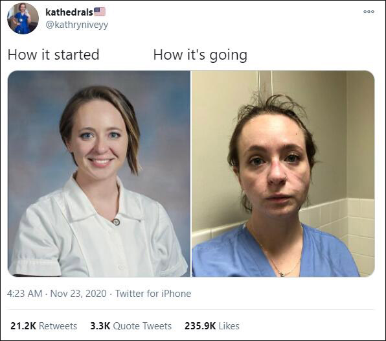Open the kathedrals display name link
Image resolution: width=386 pixels, height=341 pixels.
tap(69, 12)
